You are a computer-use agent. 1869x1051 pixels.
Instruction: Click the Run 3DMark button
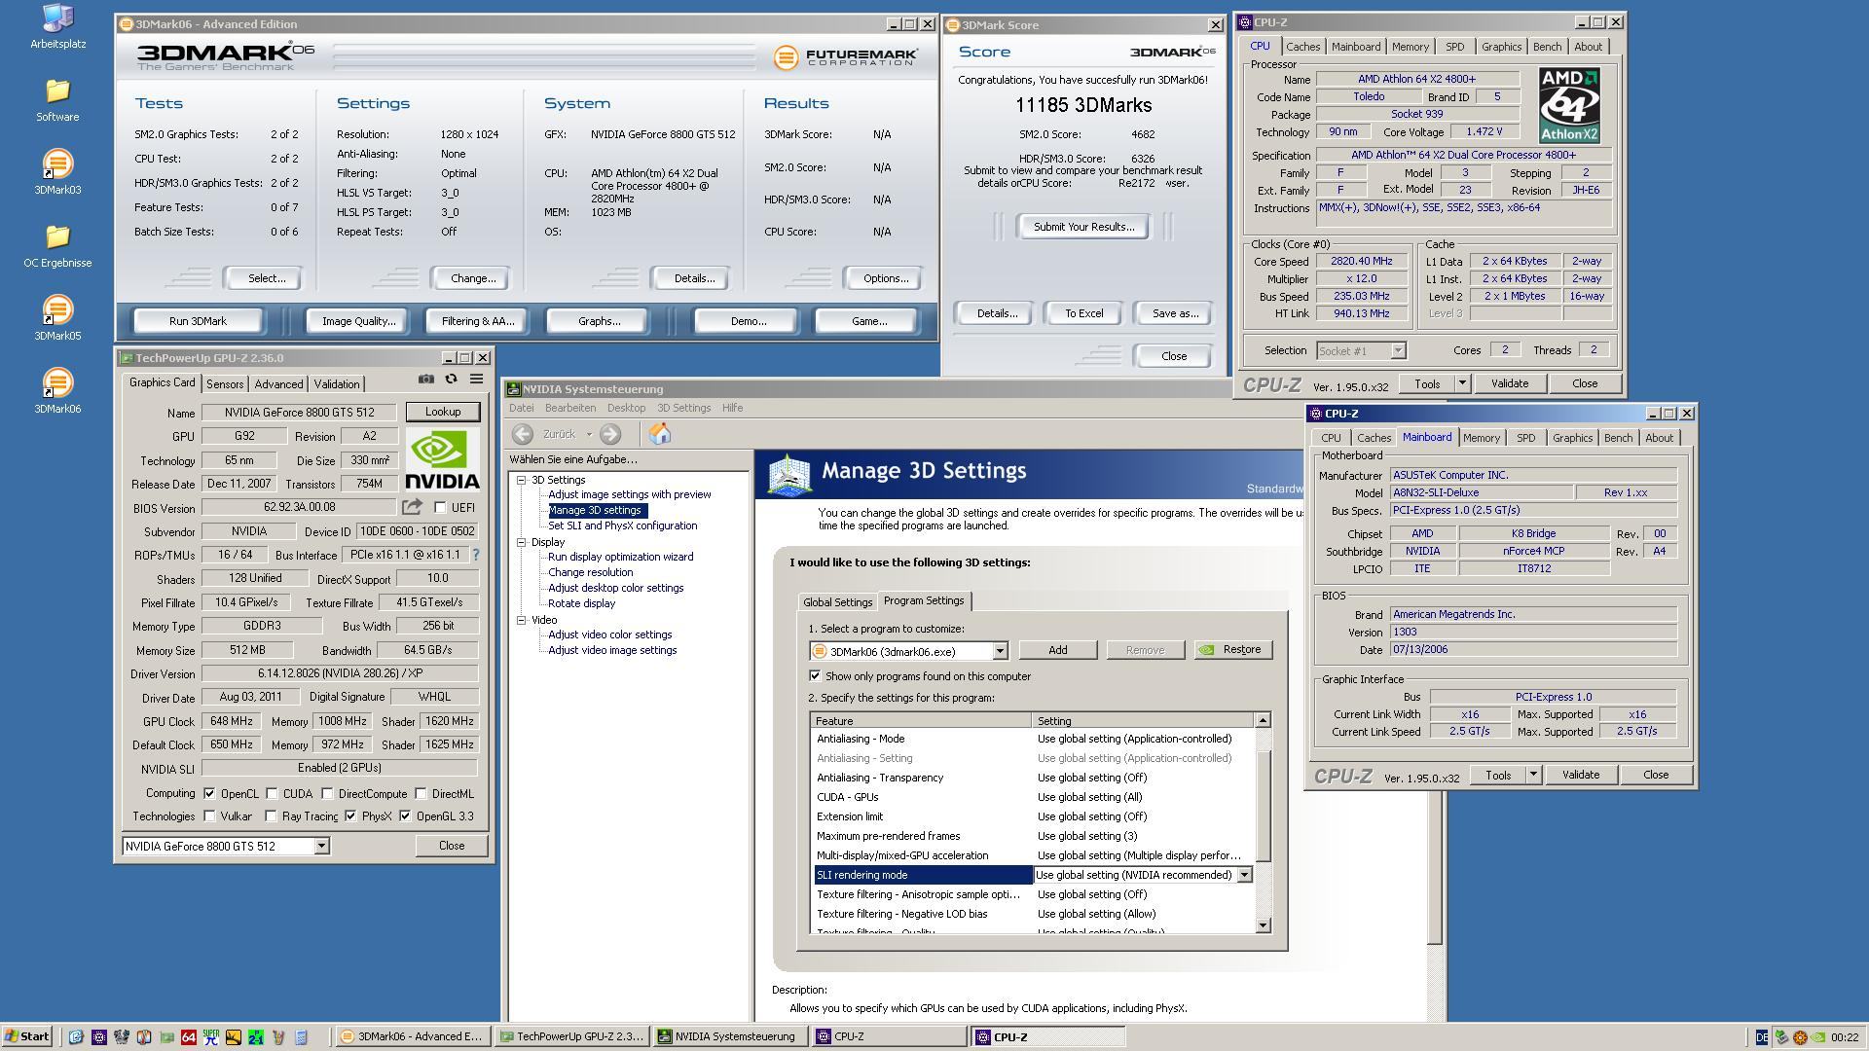pyautogui.click(x=198, y=321)
